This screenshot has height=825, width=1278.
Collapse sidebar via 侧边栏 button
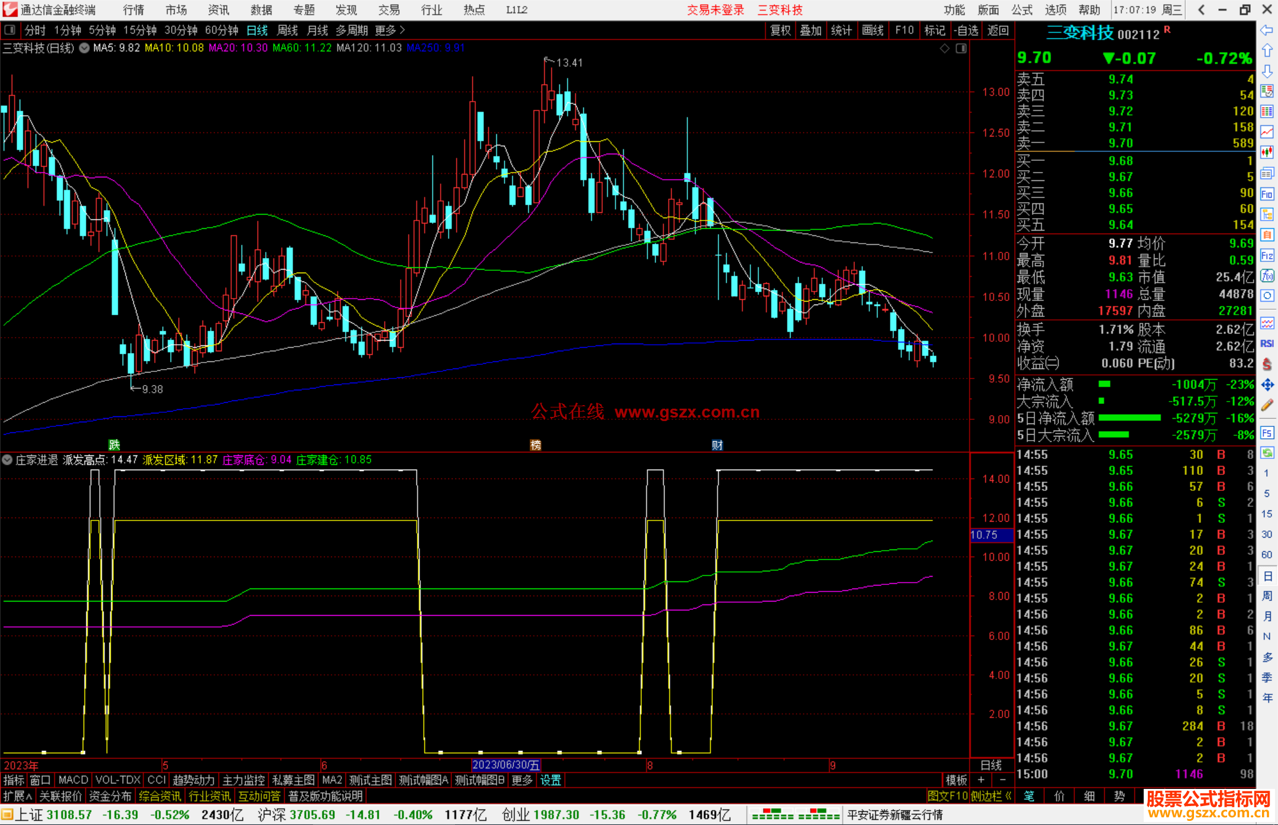[990, 796]
